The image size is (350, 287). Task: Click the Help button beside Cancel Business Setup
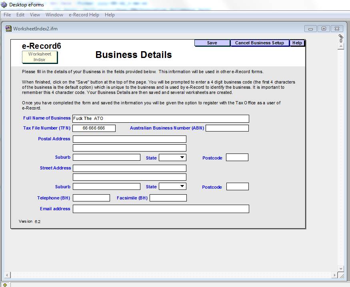point(297,43)
